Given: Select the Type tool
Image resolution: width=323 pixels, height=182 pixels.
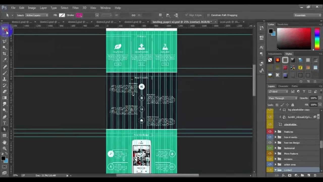Looking at the screenshot, I should (x=4, y=123).
